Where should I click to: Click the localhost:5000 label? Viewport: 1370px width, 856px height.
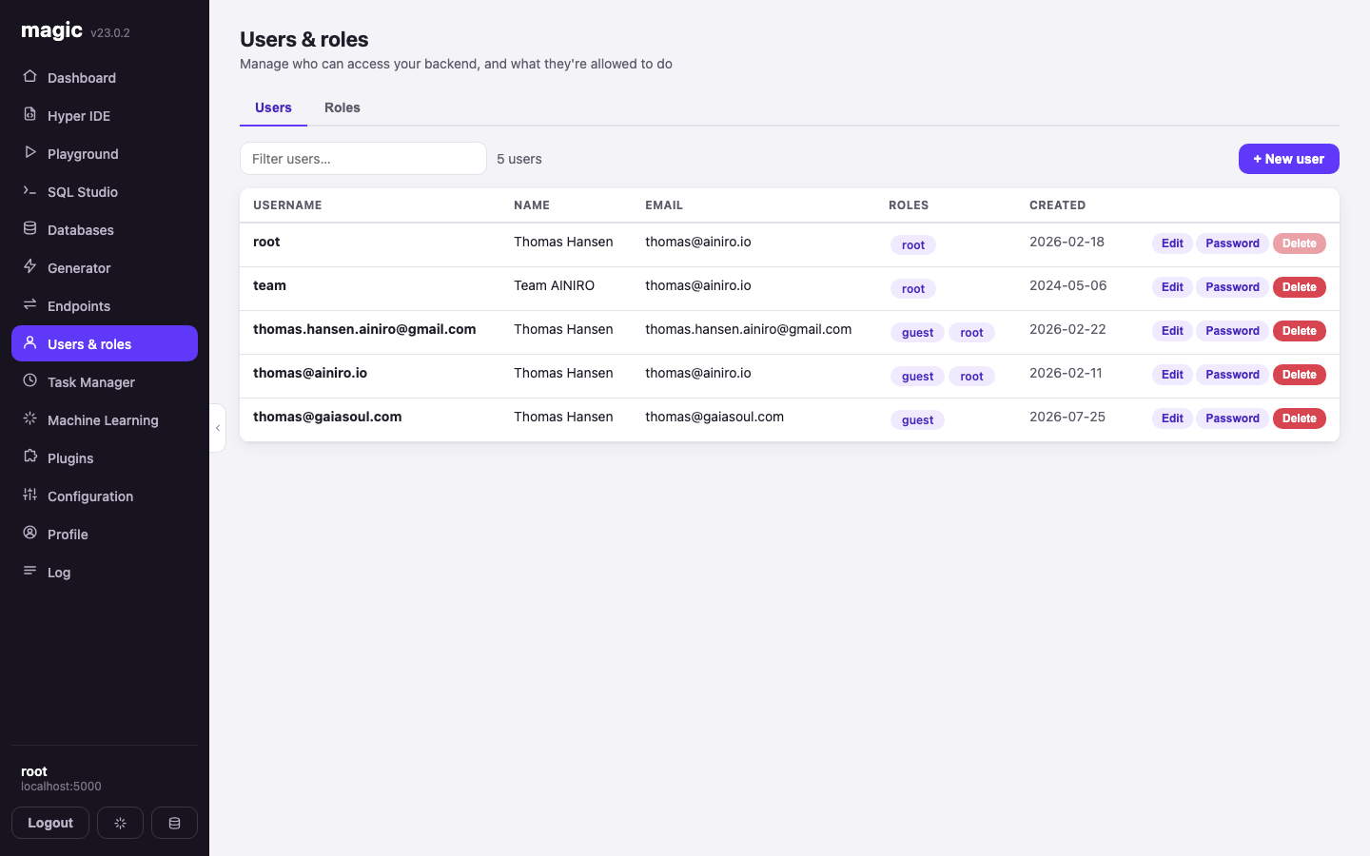[x=61, y=787]
